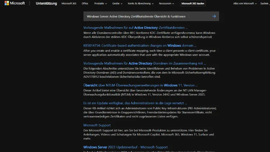
Task: Click the snippet starting 'Die folgenden Abschnitte unterstützen'
Action: coord(149,72)
